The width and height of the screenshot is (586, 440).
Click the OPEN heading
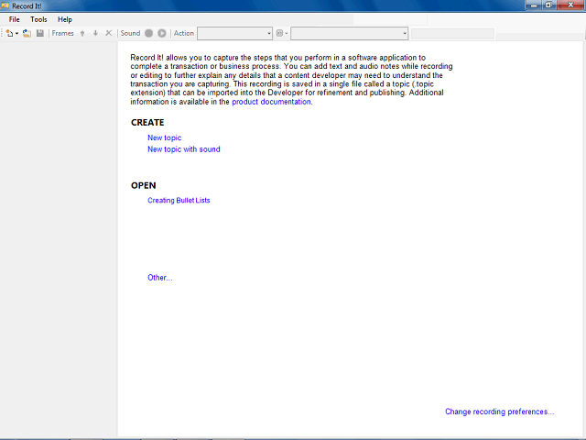tap(144, 185)
